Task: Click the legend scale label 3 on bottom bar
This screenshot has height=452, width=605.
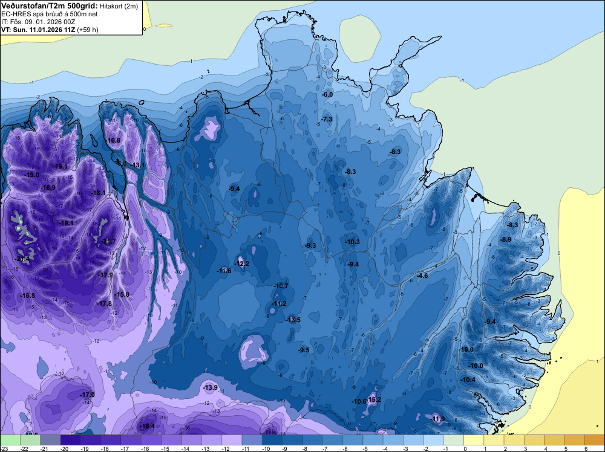Action: pyautogui.click(x=526, y=448)
